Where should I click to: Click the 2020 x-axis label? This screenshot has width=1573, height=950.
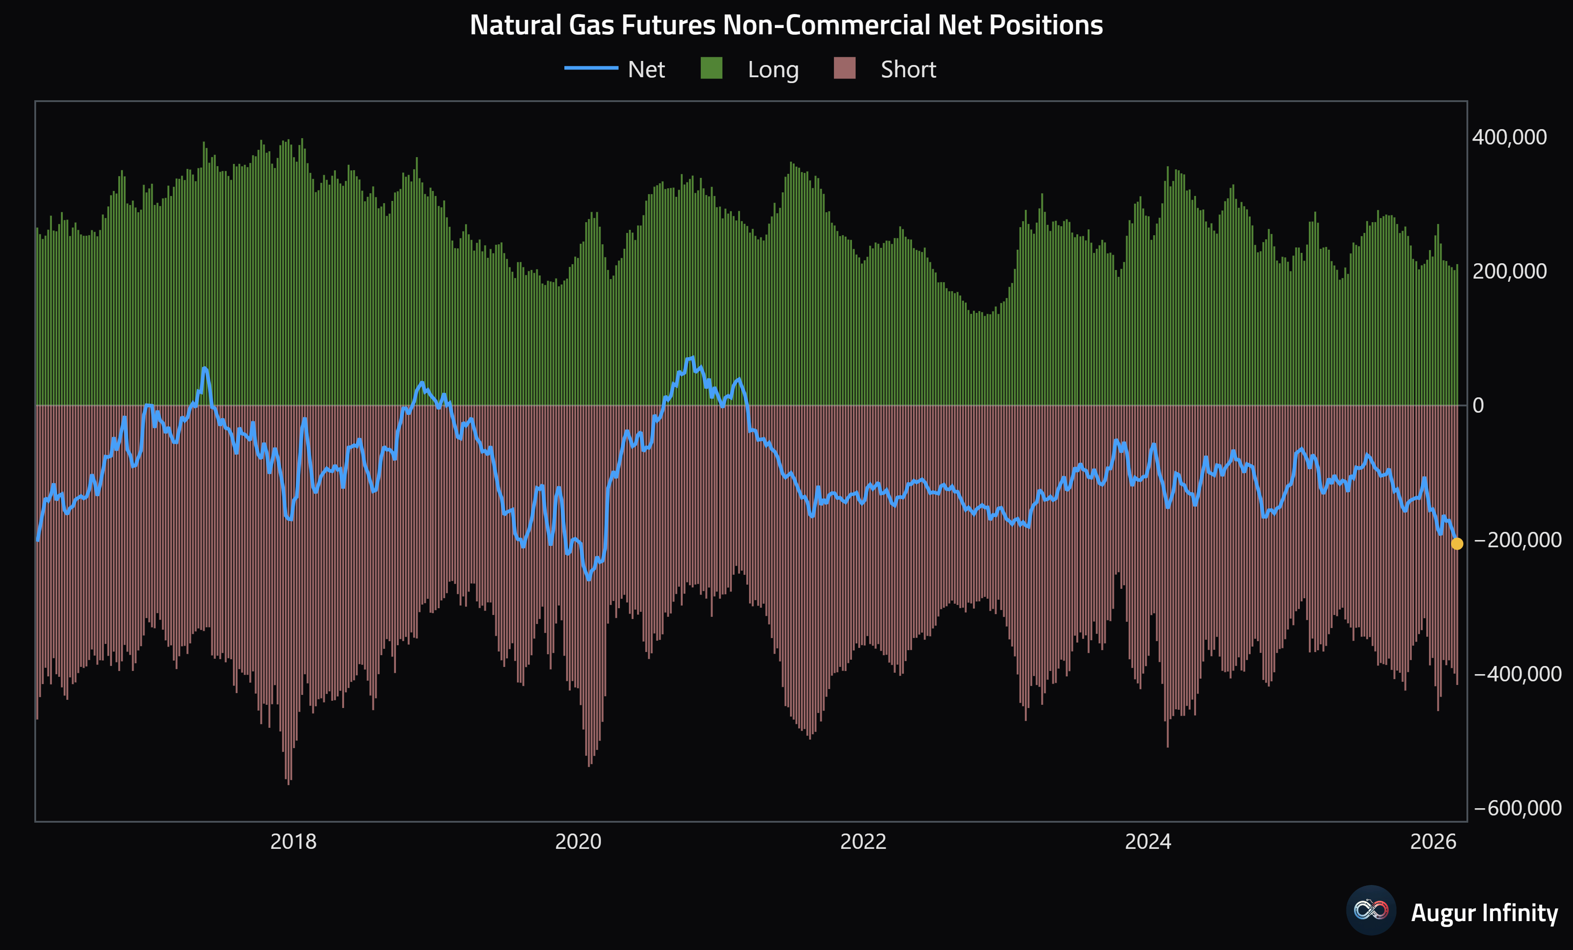click(x=578, y=842)
